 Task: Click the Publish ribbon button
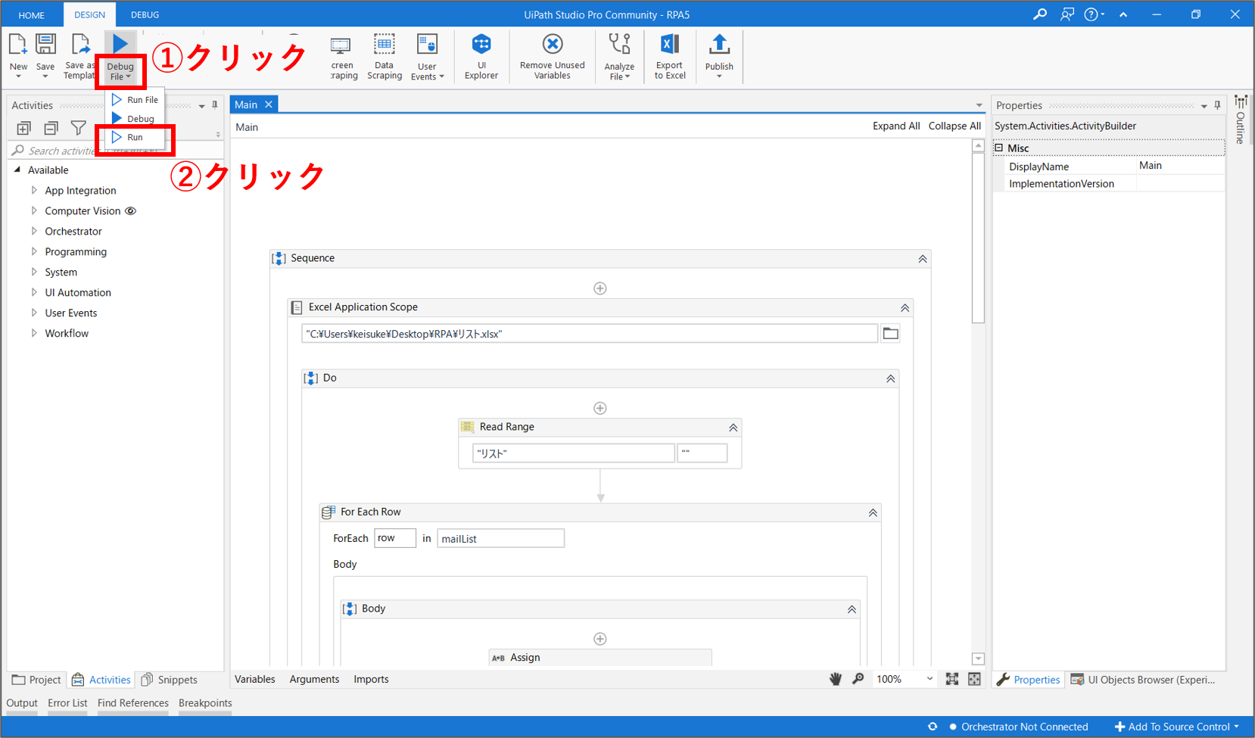pyautogui.click(x=718, y=53)
